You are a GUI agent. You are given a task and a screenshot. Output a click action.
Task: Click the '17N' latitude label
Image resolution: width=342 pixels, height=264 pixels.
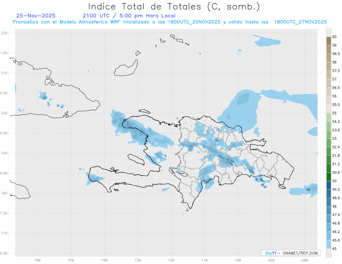[x=5, y=233]
